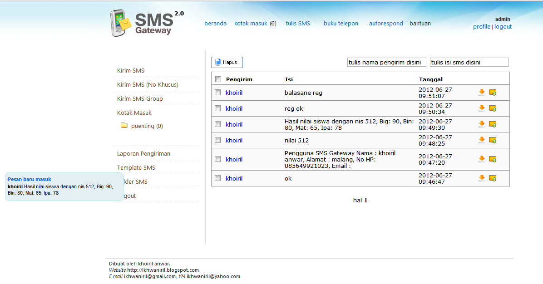Click sender khoiril in the "nilai 512" row
Image resolution: width=543 pixels, height=284 pixels.
coord(234,141)
